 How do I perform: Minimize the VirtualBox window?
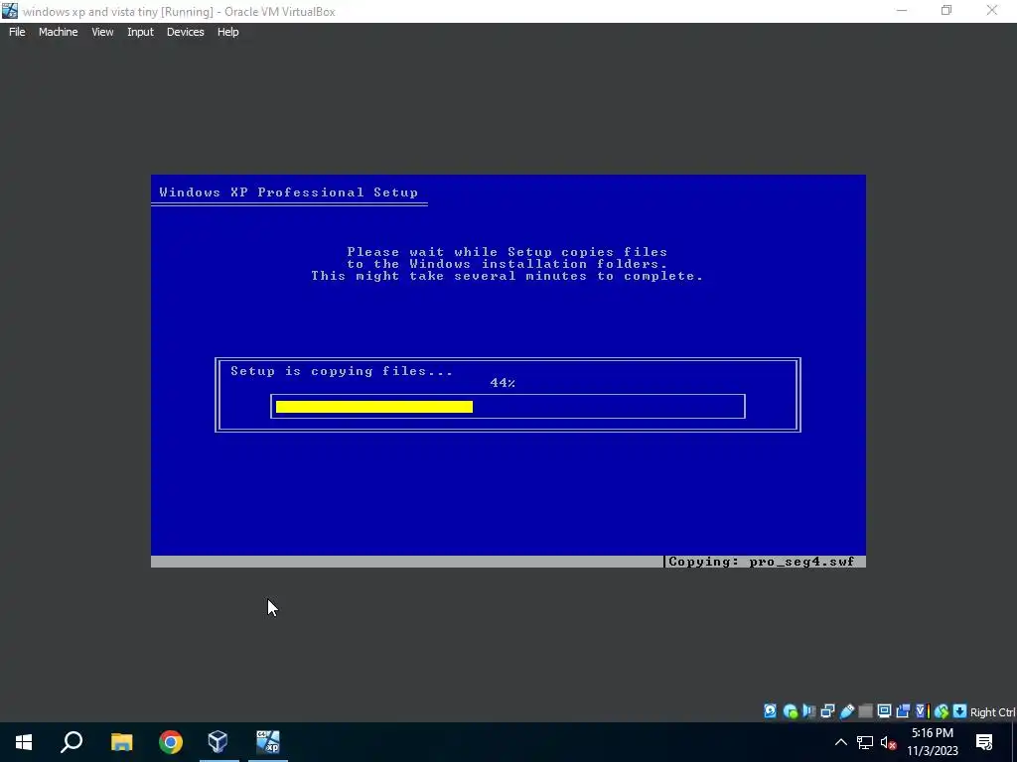click(902, 10)
